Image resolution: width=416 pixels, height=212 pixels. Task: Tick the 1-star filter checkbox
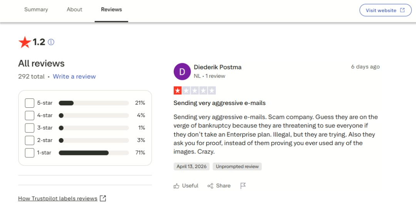[30, 153]
